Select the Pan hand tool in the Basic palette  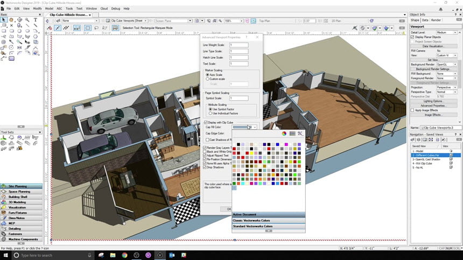coord(11,20)
